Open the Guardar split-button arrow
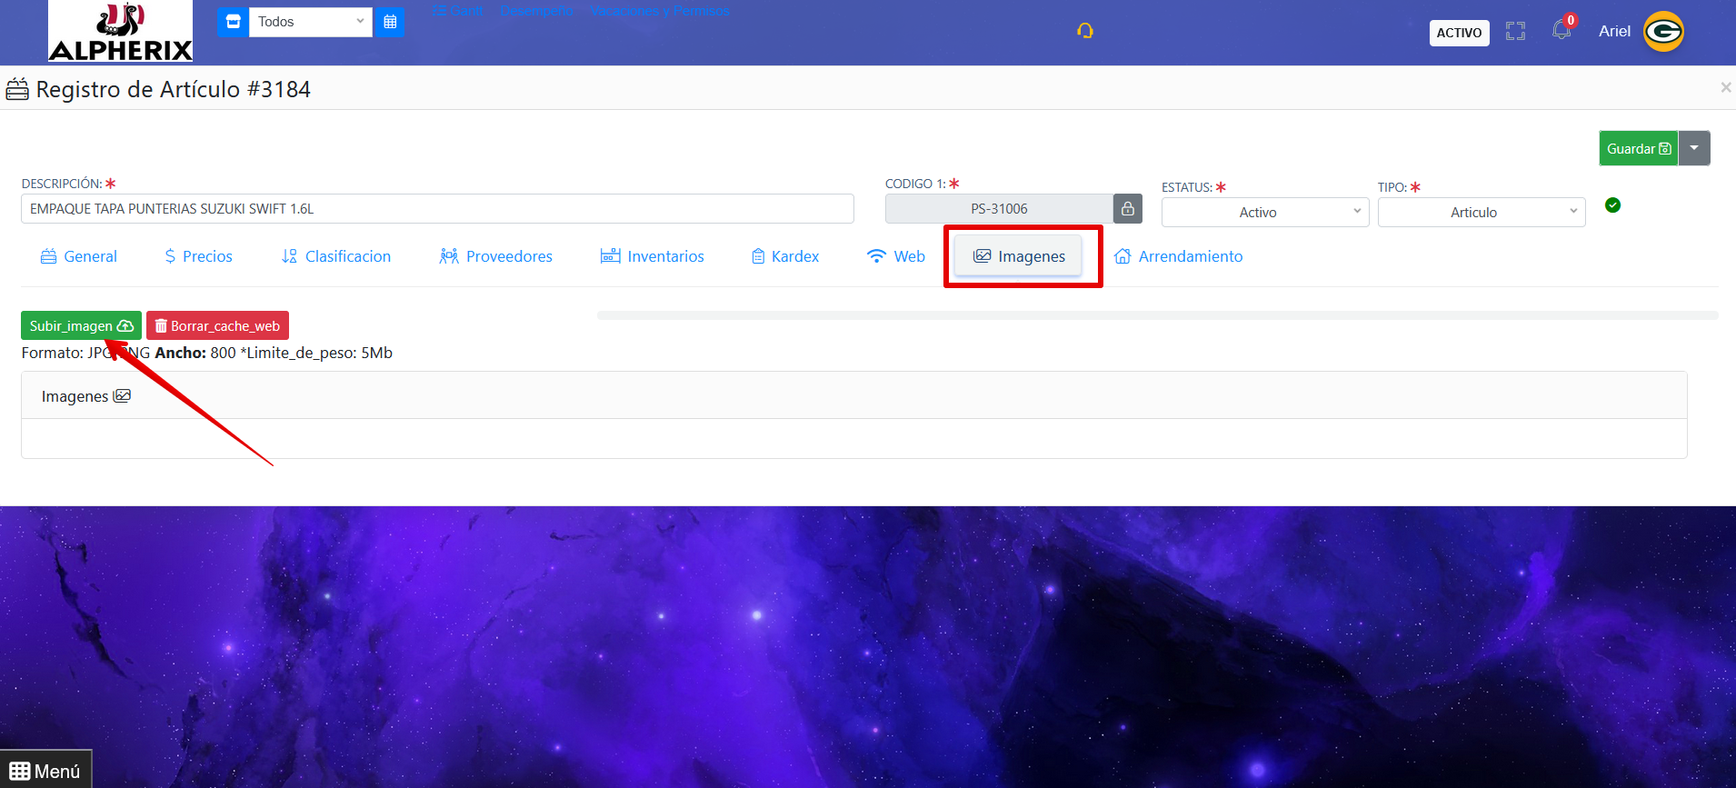The height and width of the screenshot is (788, 1736). [1694, 148]
